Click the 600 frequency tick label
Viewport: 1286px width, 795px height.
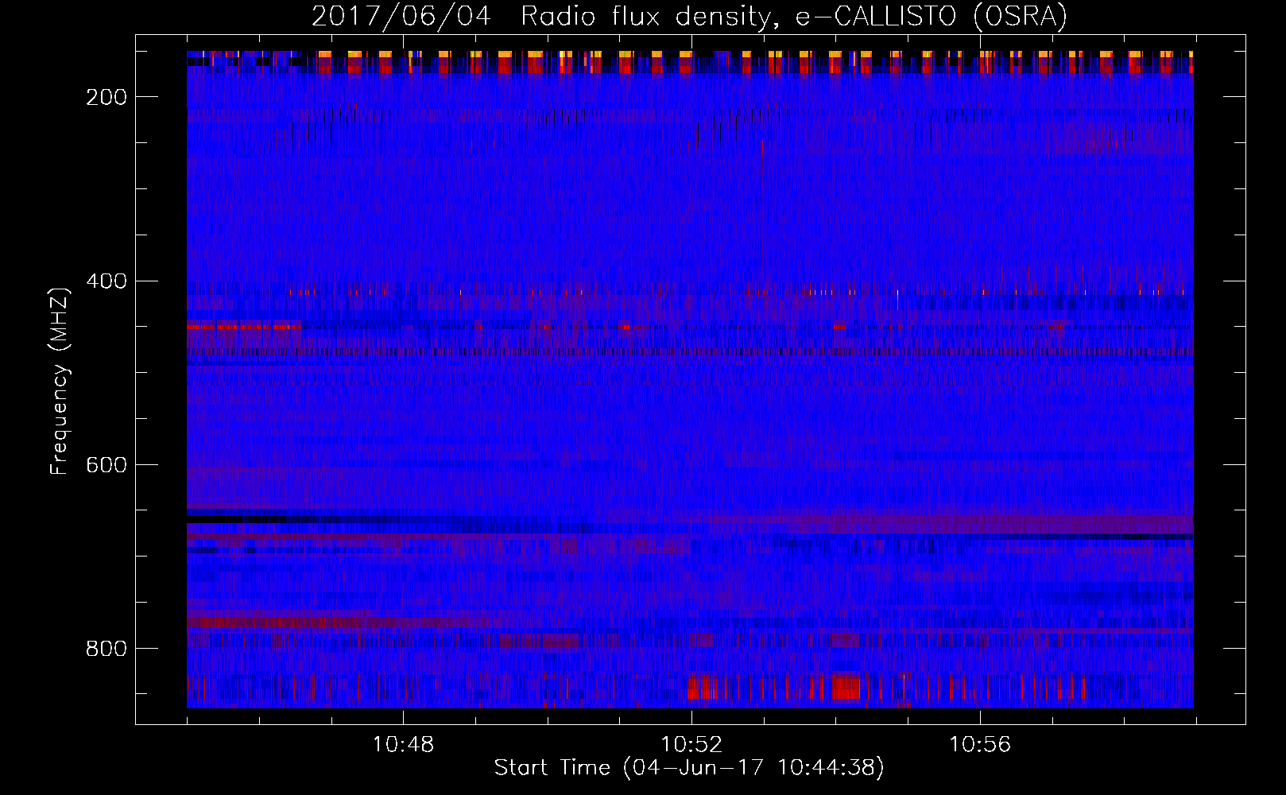107,465
